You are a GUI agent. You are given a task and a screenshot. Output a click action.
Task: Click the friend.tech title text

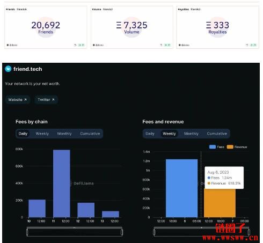tap(28, 69)
